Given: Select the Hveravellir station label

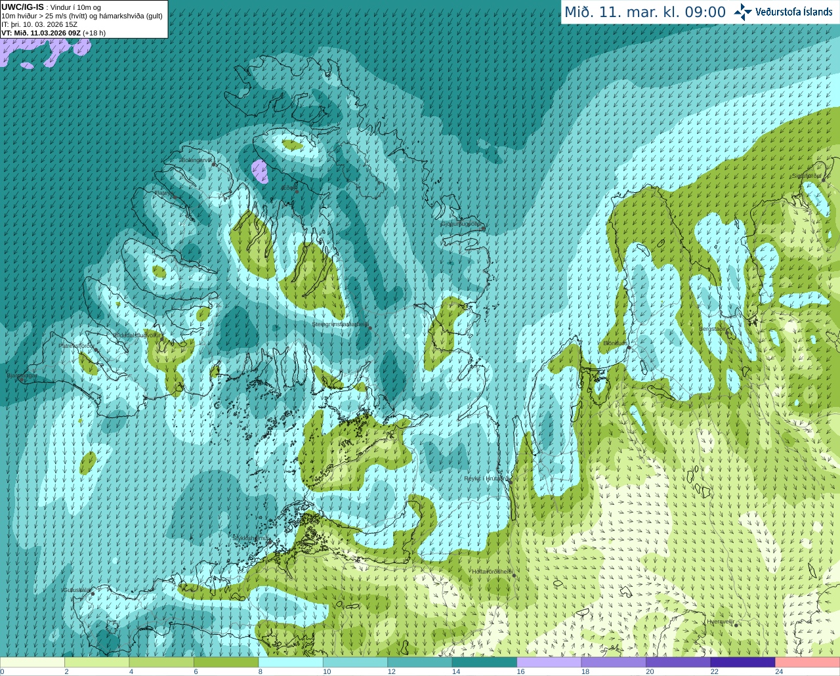Looking at the screenshot, I should click(721, 621).
